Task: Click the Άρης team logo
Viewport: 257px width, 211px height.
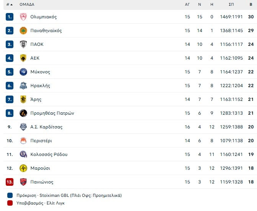Action: pos(23,99)
